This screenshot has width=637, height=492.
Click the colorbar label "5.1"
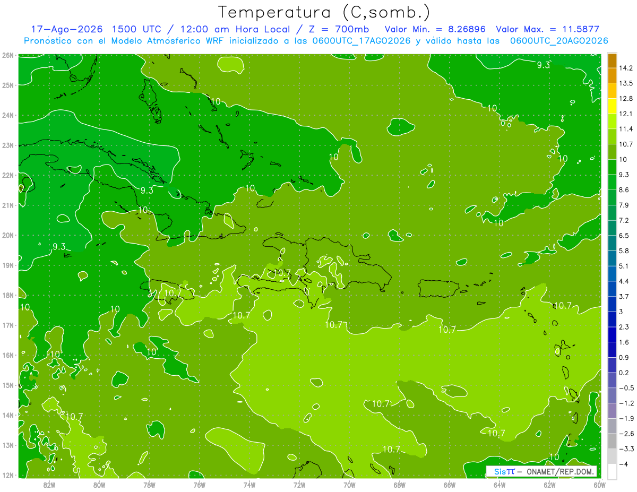(x=624, y=266)
